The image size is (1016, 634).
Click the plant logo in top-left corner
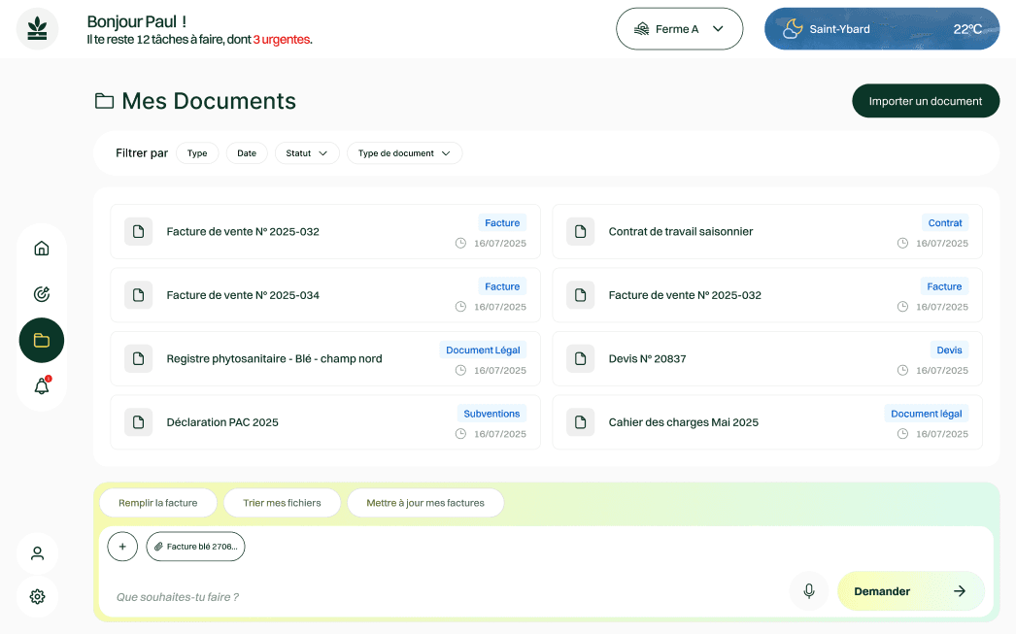coord(38,29)
